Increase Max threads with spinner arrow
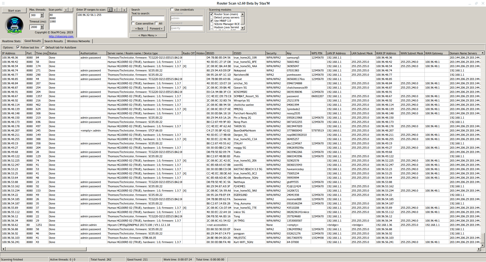 click(x=42, y=14)
